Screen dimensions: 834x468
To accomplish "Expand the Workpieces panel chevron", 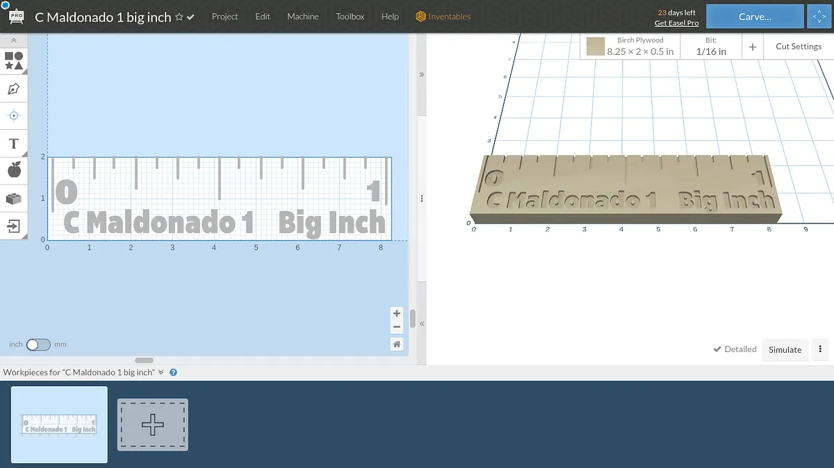I will tap(161, 372).
